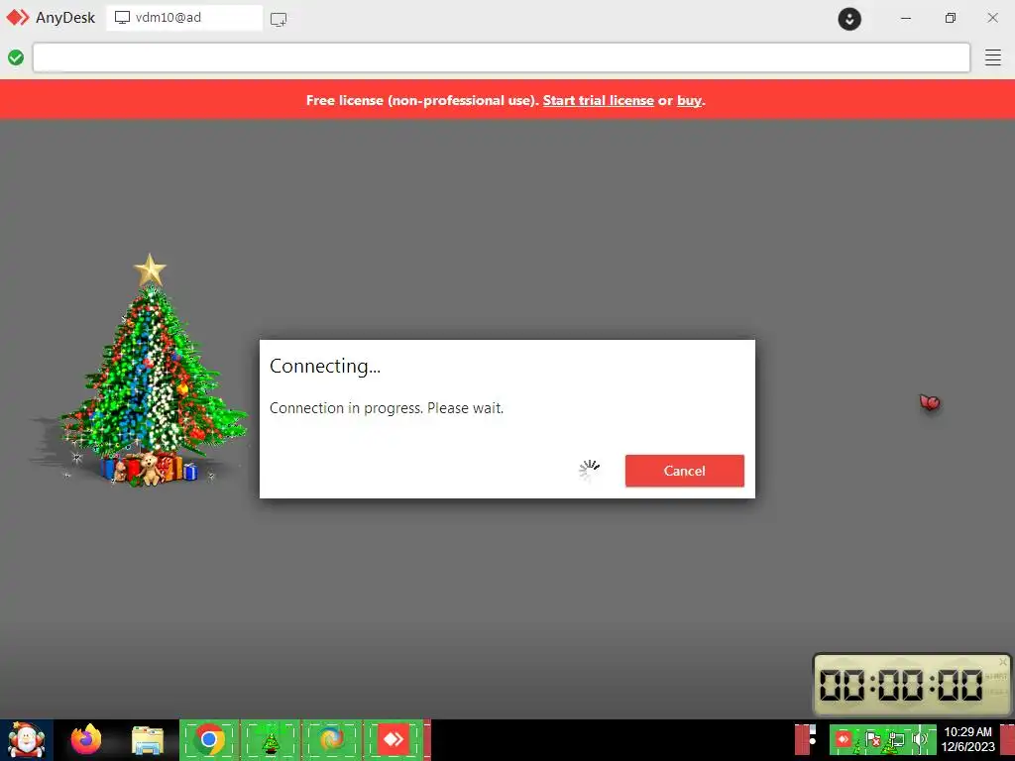Click the buy link in the red banner

click(689, 100)
